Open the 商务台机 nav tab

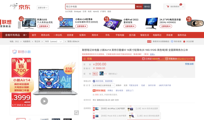pos(45,35)
